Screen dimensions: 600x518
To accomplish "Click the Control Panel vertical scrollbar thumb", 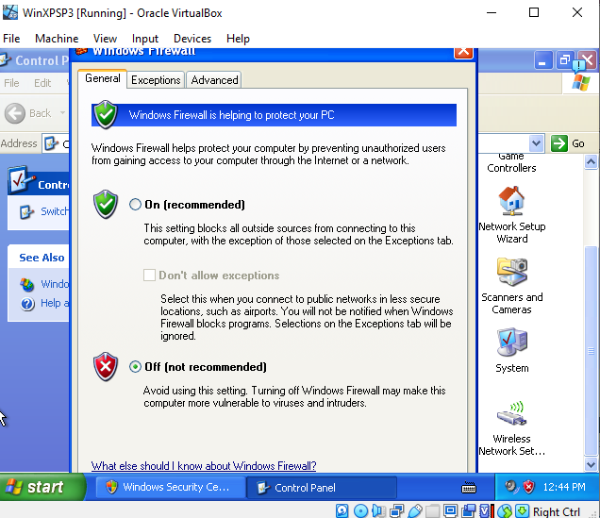I will point(591,350).
